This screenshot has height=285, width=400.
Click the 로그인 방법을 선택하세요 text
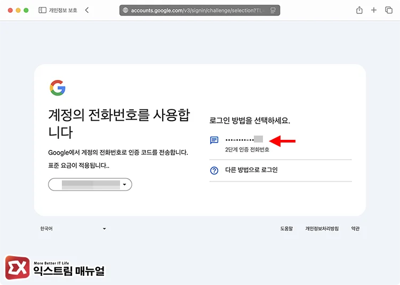point(250,121)
